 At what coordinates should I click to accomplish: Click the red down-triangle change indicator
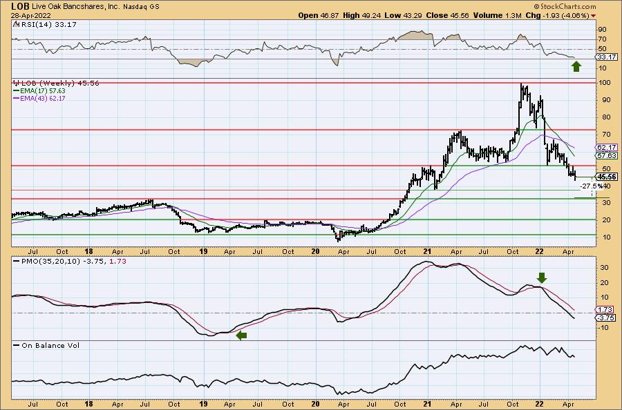coord(593,15)
